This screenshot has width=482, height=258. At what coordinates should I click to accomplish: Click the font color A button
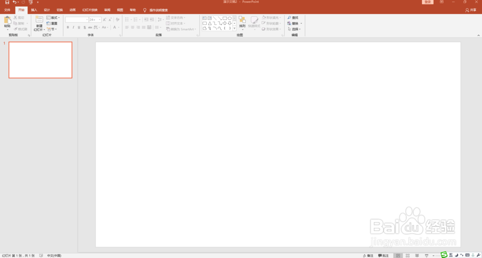(x=115, y=27)
